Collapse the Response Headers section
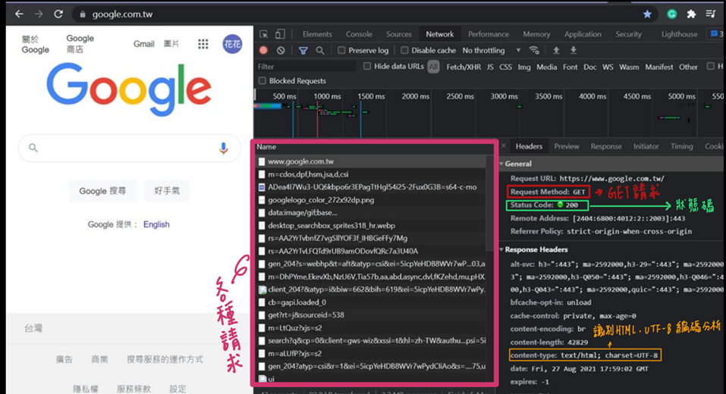The image size is (726, 394). pos(501,250)
